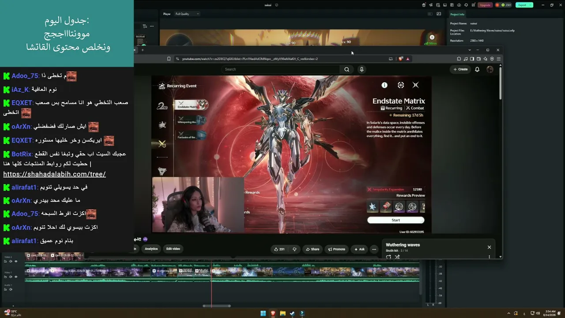Click the taskbar clock showing 2:34 AM
This screenshot has width=565, height=318.
pos(550,313)
